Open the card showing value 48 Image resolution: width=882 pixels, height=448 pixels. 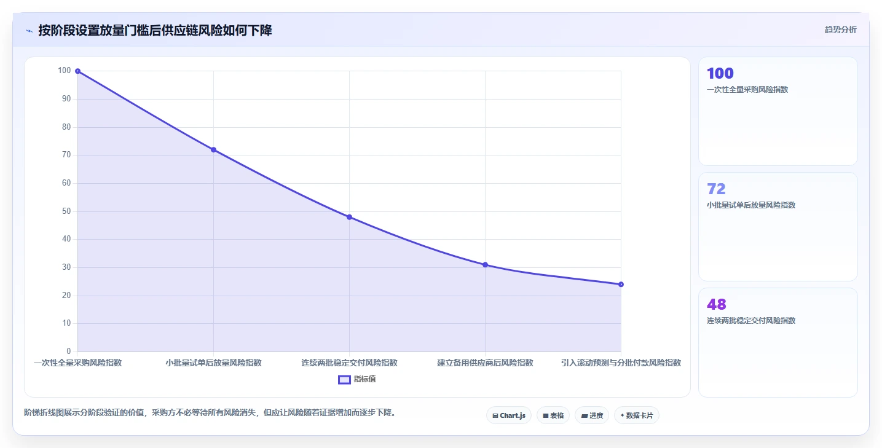pyautogui.click(x=778, y=342)
